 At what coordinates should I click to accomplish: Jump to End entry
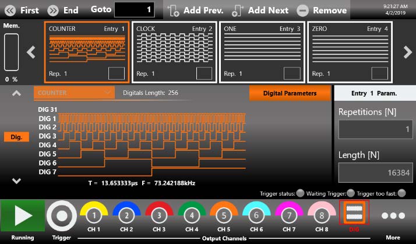coord(62,10)
